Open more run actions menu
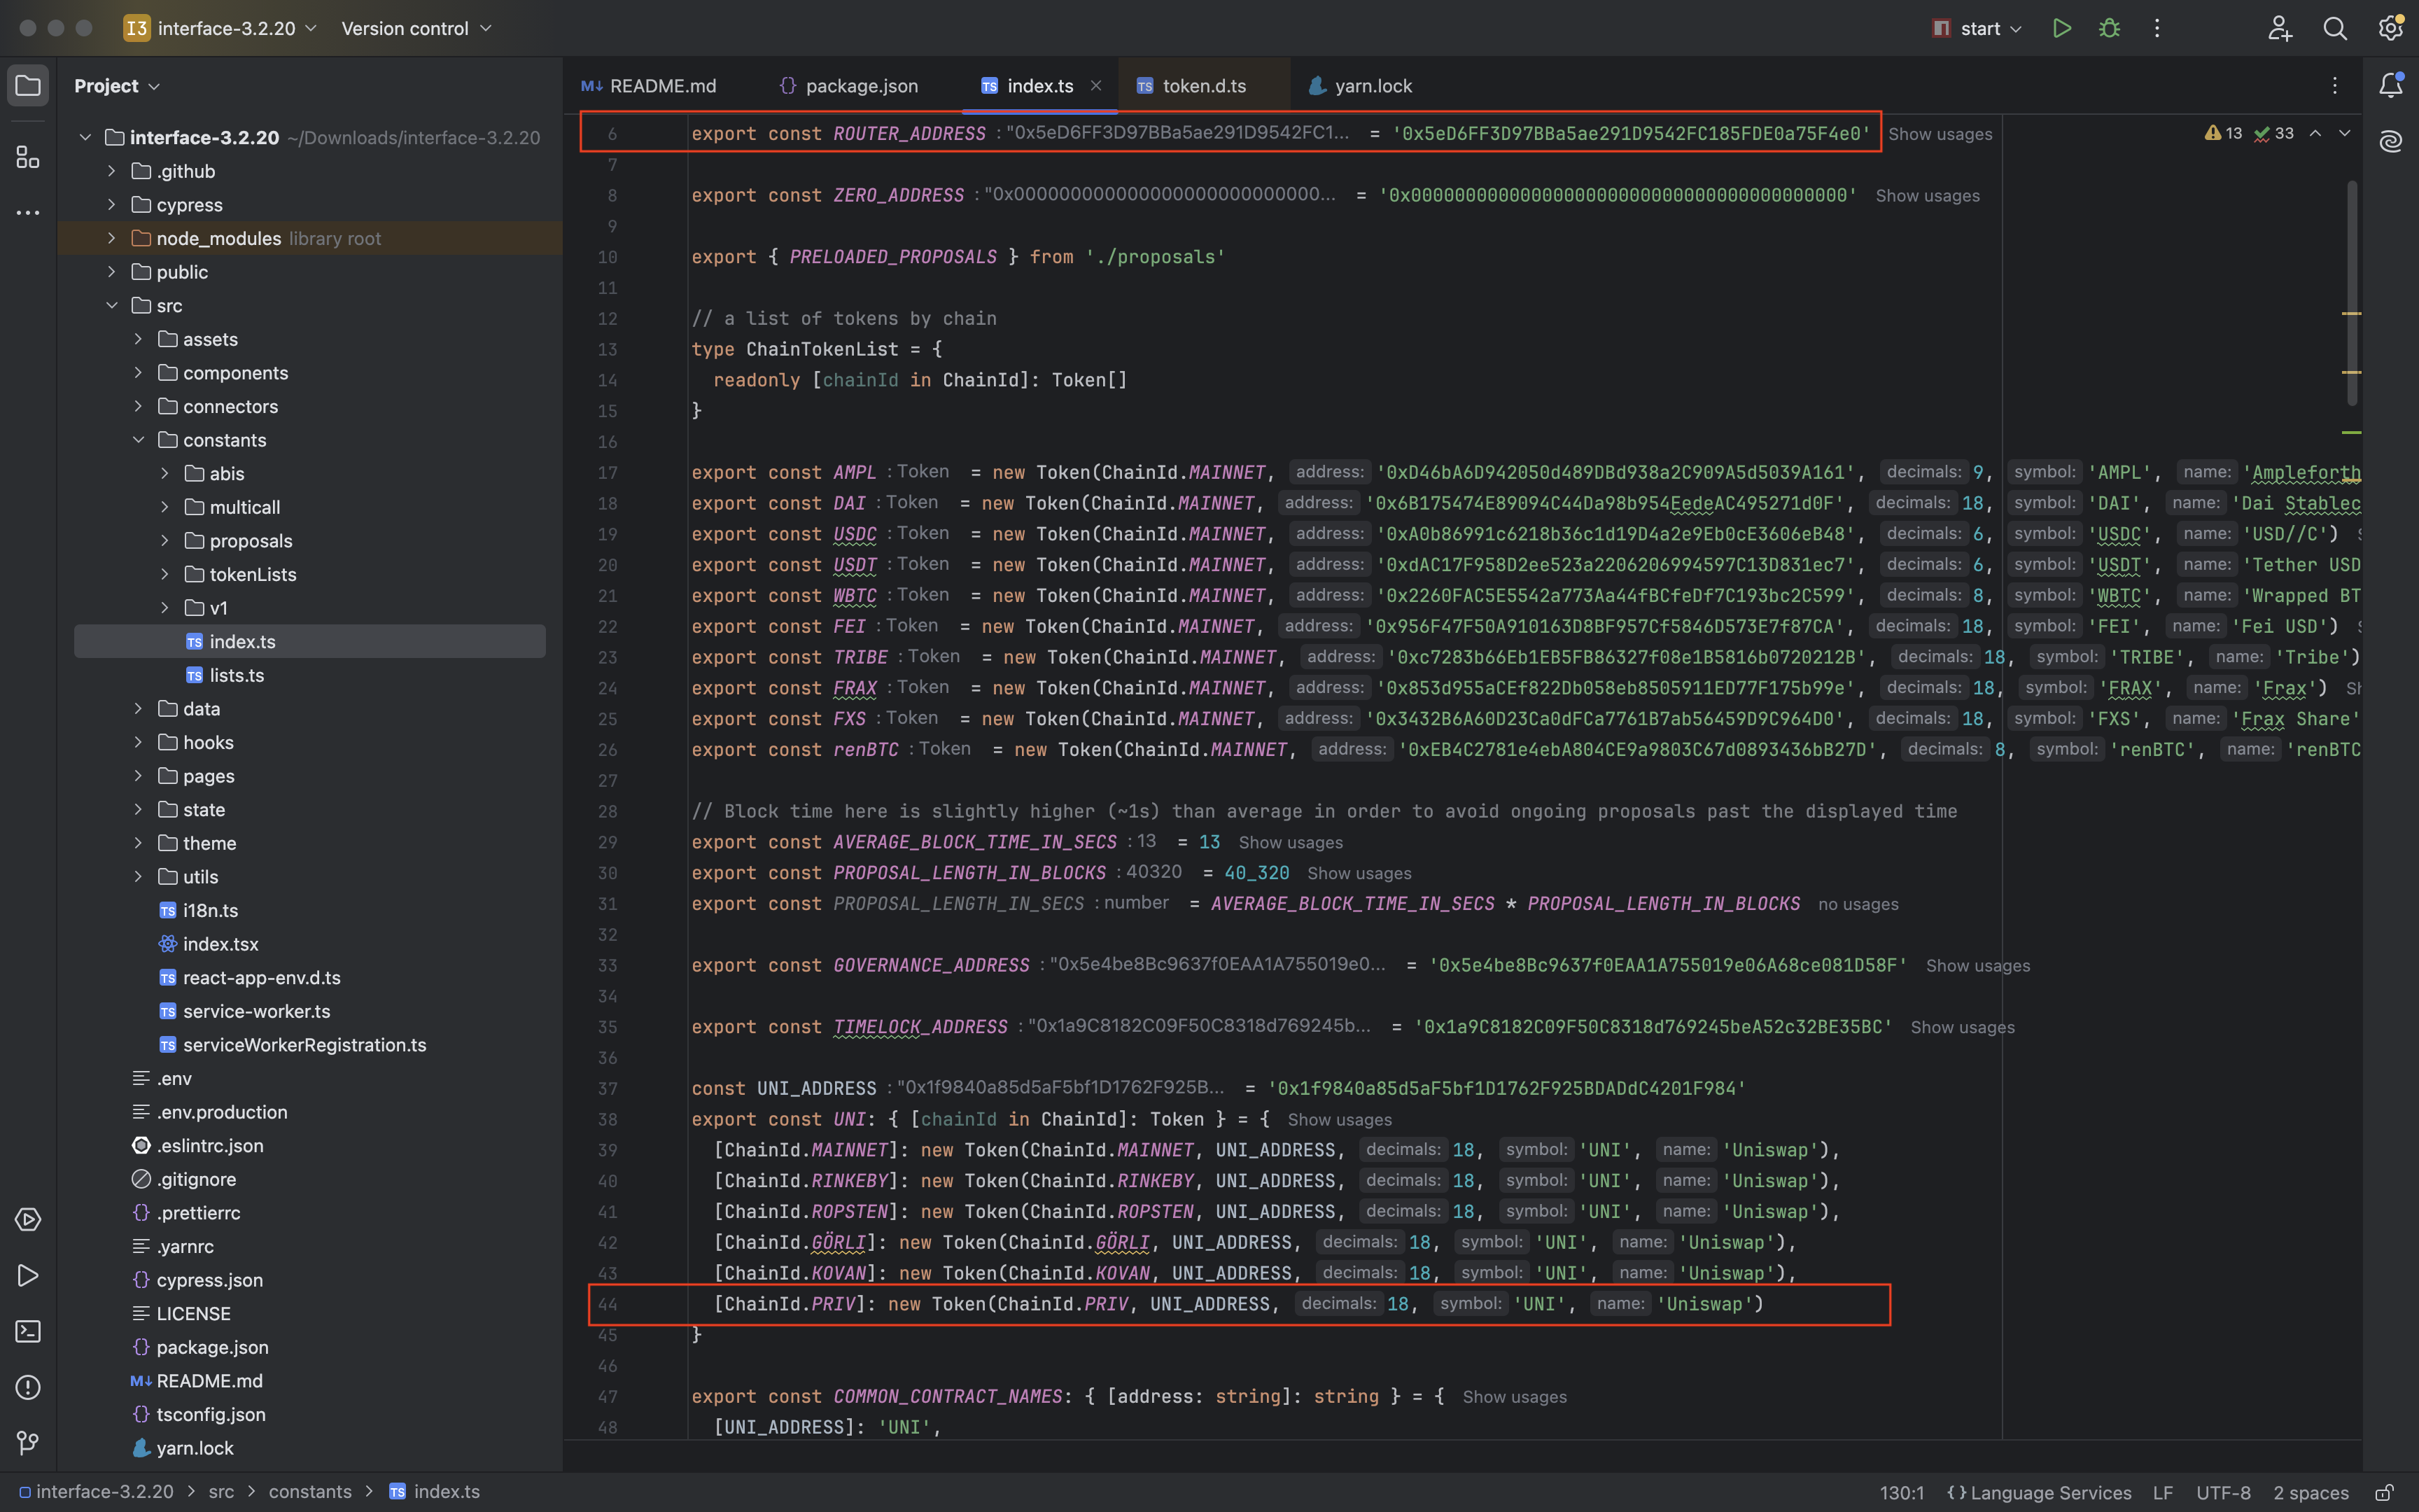The image size is (2419, 1512). pyautogui.click(x=2157, y=28)
